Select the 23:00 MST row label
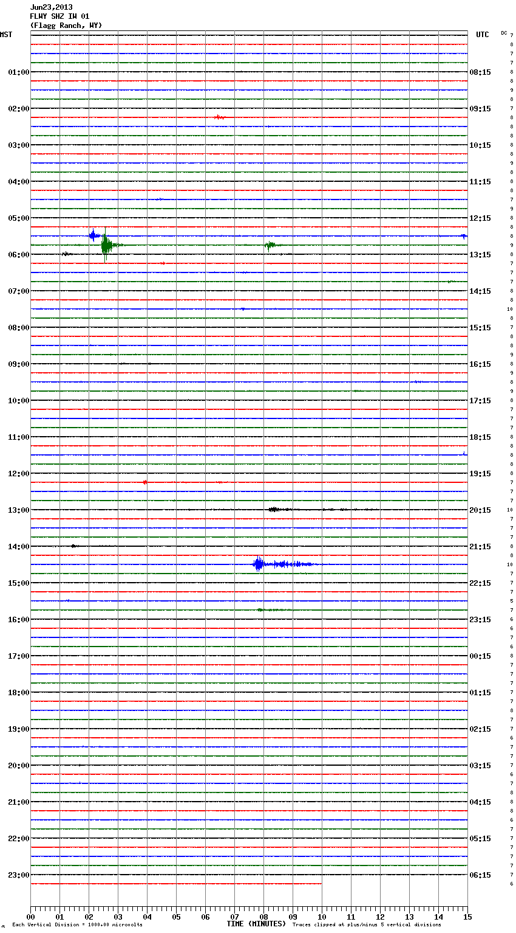This screenshot has width=516, height=933. tap(19, 875)
